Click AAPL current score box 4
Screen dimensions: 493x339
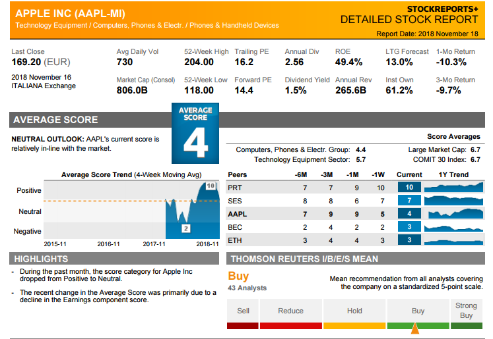tap(409, 213)
